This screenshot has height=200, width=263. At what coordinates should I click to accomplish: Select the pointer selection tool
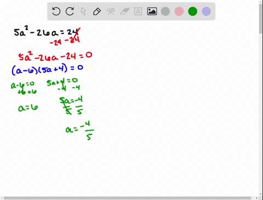pyautogui.click(x=83, y=11)
